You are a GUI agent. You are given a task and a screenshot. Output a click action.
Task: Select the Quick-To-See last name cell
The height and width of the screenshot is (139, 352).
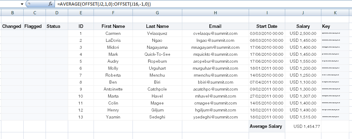coord(157,54)
